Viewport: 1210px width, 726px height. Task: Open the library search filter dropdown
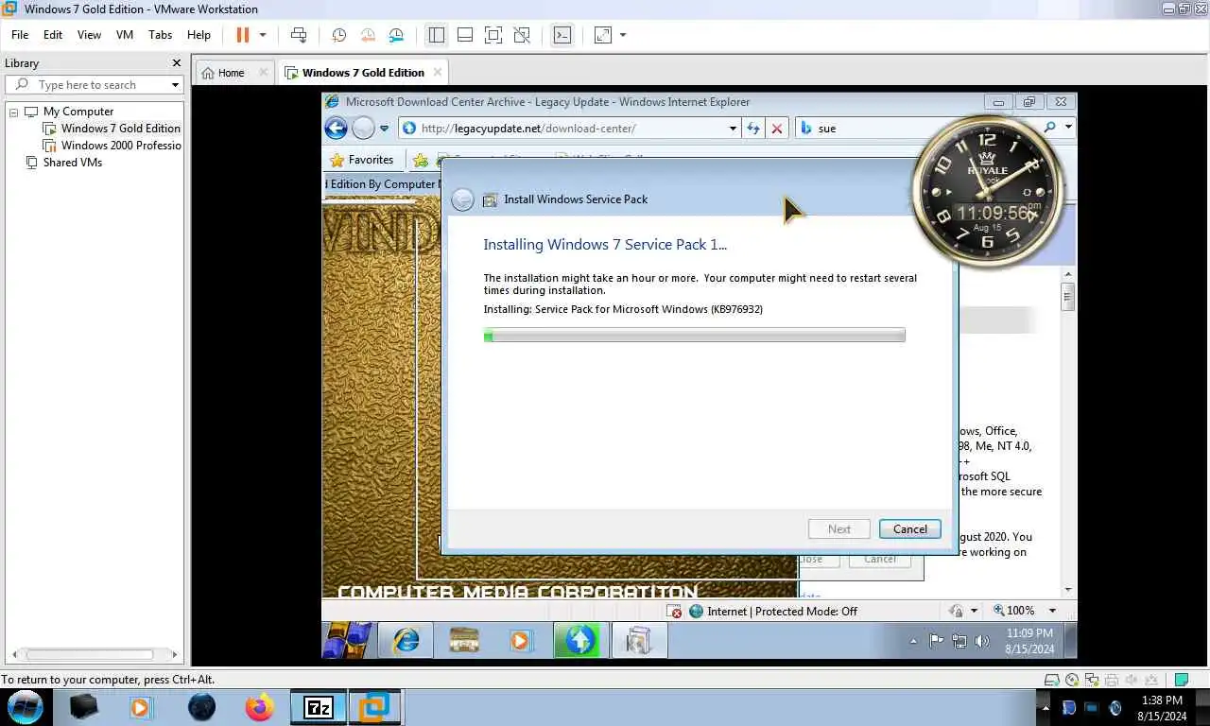175,85
